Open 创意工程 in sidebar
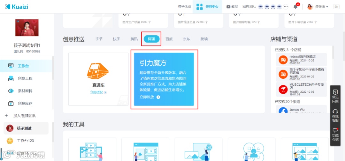Image resolution: width=345 pixels, height=161 pixels. tap(26, 78)
